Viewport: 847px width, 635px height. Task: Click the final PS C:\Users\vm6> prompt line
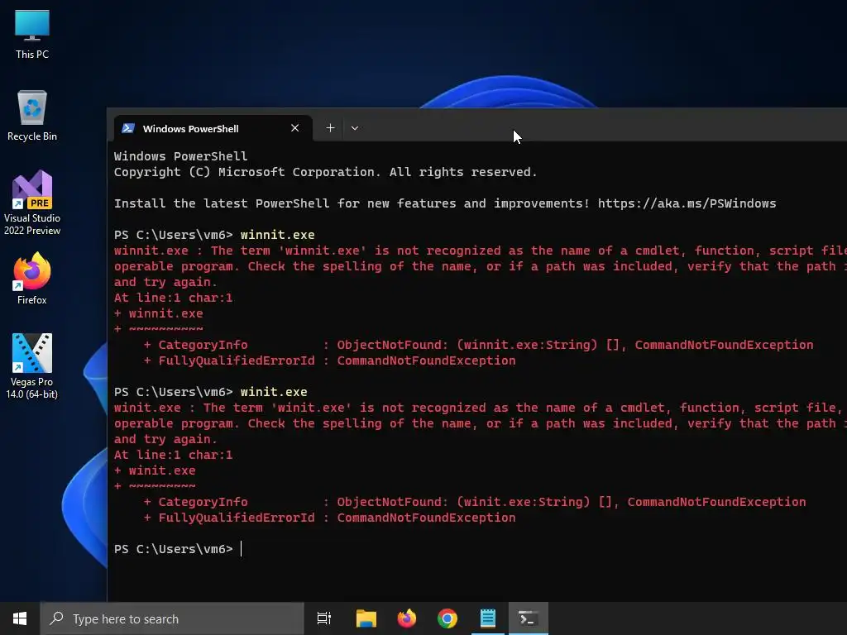pos(174,549)
